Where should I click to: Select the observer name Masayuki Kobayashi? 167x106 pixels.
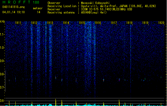point(95,3)
